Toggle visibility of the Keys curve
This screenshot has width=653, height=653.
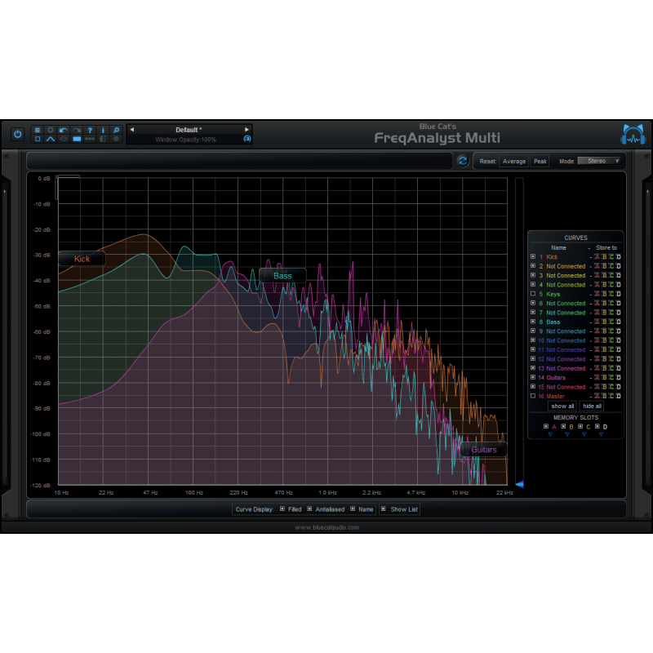[533, 294]
